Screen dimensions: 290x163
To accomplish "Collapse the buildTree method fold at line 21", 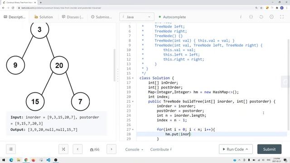I will (133, 101).
